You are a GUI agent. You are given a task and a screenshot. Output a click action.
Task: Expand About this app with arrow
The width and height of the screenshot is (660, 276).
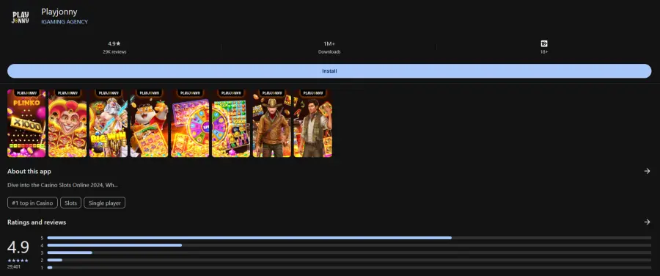tap(647, 171)
